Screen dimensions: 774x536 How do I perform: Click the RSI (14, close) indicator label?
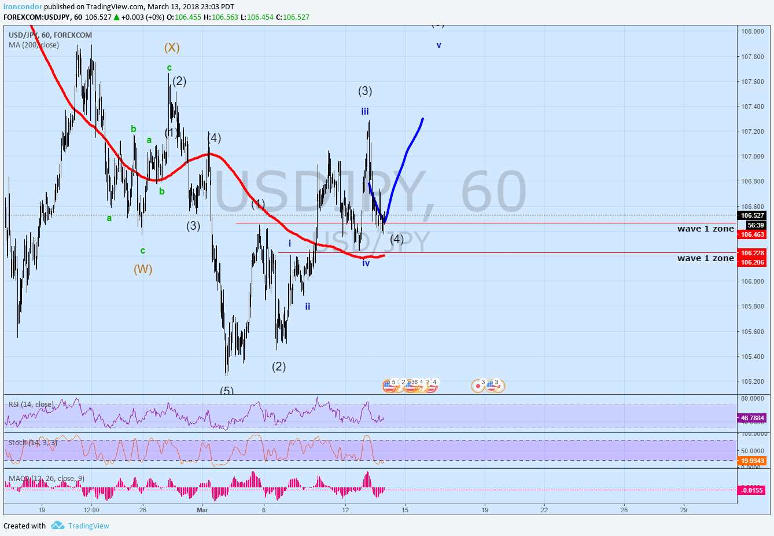(x=31, y=404)
